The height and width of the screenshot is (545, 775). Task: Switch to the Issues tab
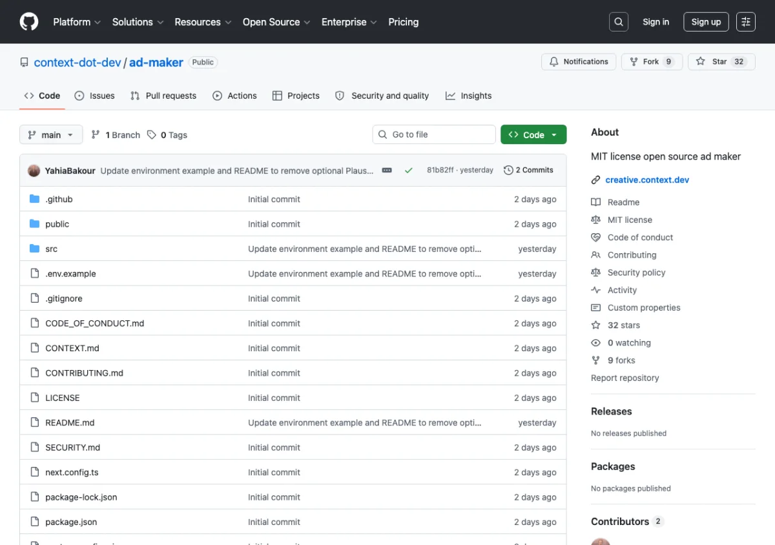click(95, 96)
